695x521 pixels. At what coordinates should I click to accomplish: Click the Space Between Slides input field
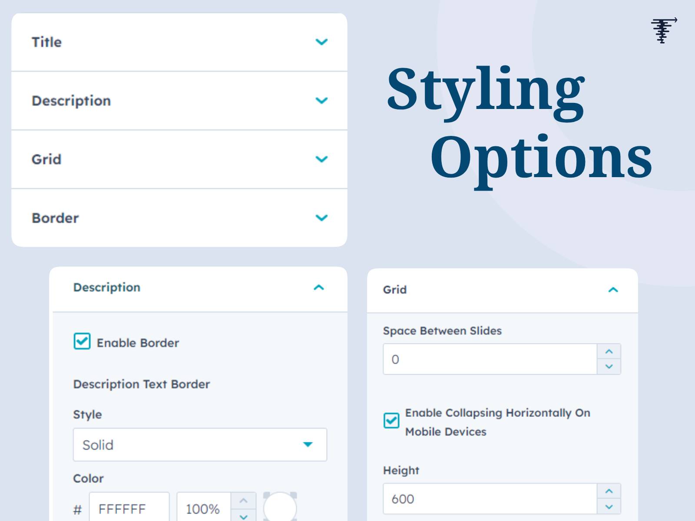coord(490,359)
